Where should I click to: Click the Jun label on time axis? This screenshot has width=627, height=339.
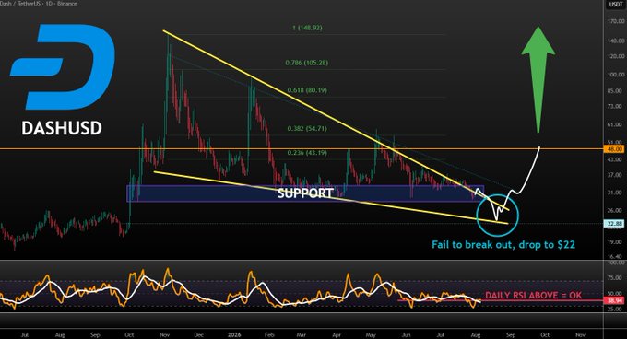[407, 335]
